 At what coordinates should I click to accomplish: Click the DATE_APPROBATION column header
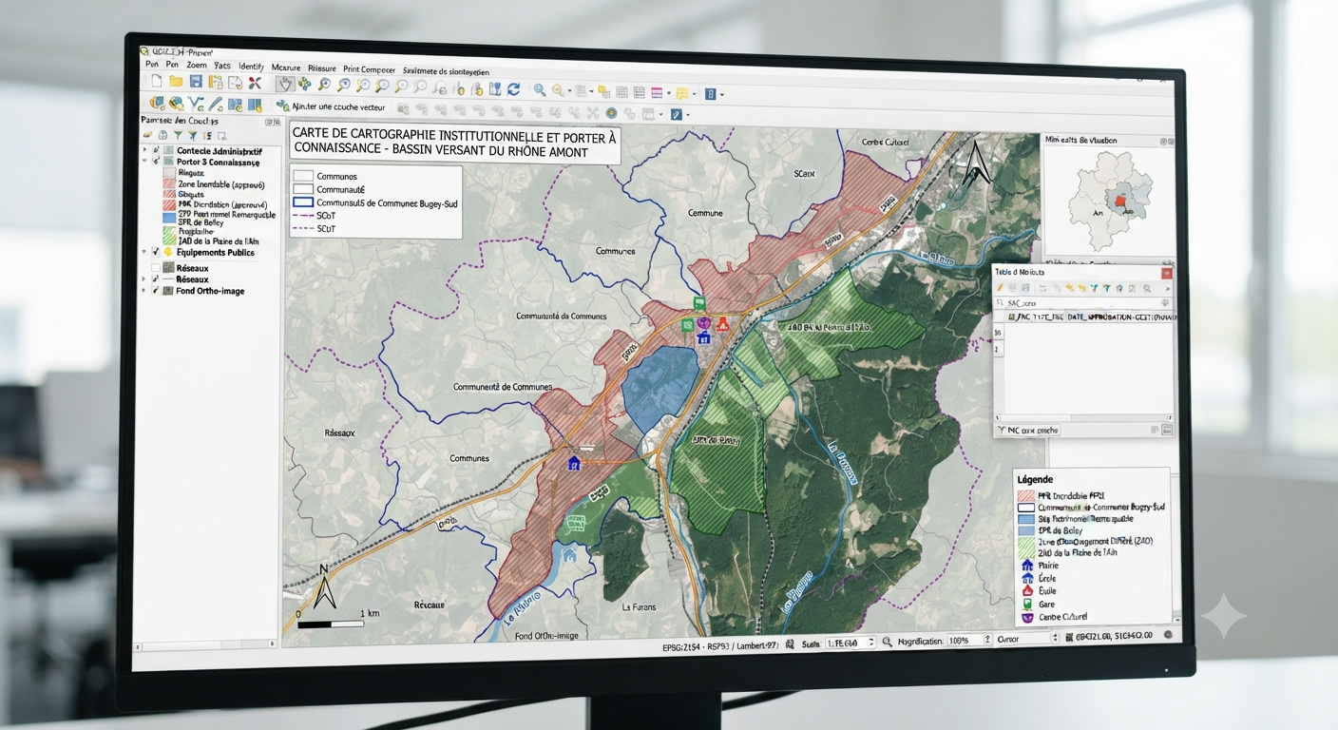click(x=1099, y=317)
